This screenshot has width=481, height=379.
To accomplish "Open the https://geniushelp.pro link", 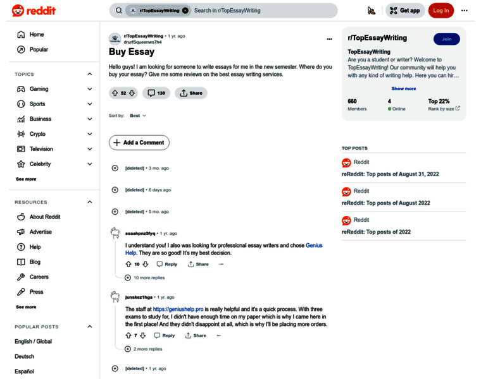I will (x=178, y=309).
